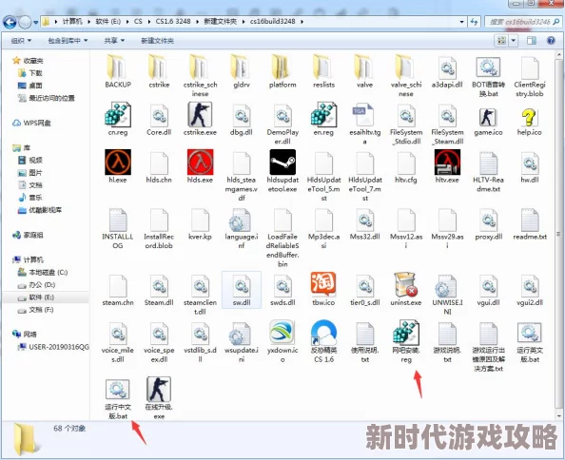This screenshot has height=460, width=565.
Task: Open the 音乐 library
Action: coord(30,198)
